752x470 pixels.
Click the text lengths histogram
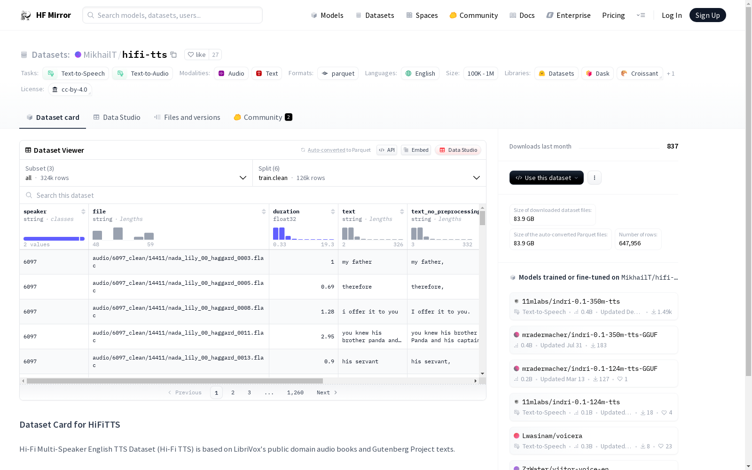pos(373,234)
